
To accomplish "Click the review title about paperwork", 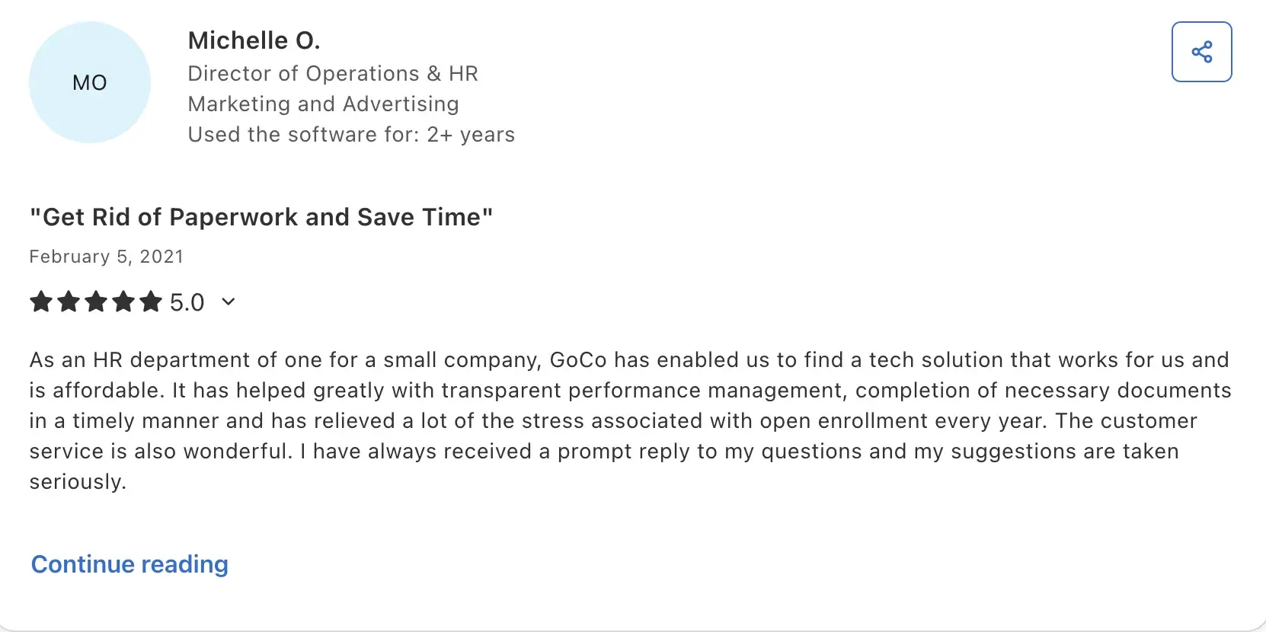I will [x=261, y=217].
